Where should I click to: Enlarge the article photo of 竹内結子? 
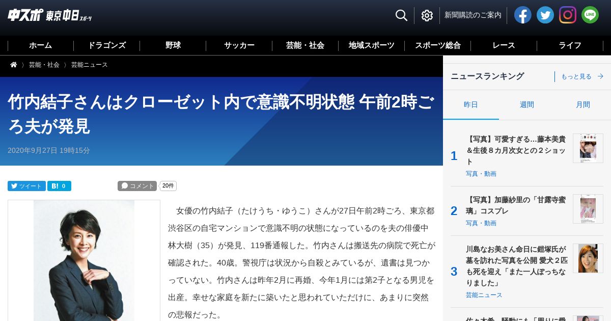84,260
